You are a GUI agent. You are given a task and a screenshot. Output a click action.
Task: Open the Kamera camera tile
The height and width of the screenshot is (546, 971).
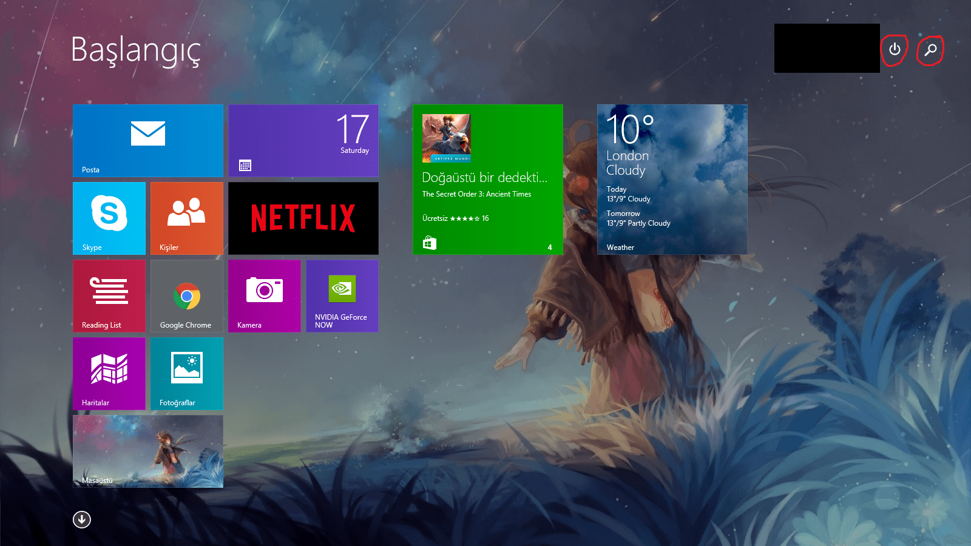tap(265, 296)
